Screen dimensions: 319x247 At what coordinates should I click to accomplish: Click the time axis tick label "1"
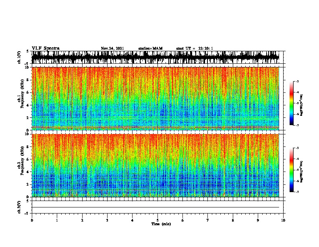tap(57, 220)
